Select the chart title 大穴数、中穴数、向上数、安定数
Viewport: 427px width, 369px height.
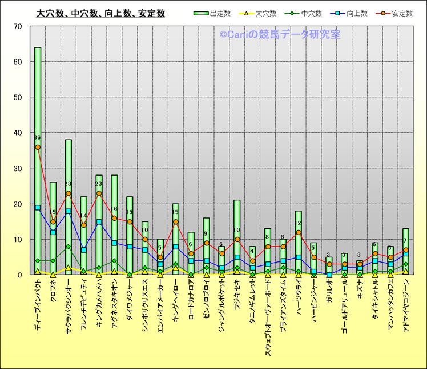point(100,13)
